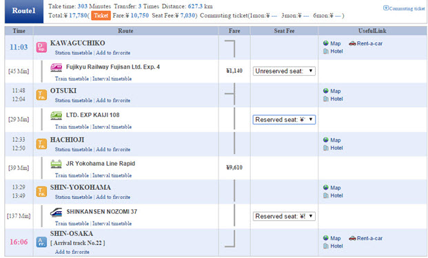
Task: Open the Rent-a-car link for KAWAGUCHIKO
Action: 366,43
